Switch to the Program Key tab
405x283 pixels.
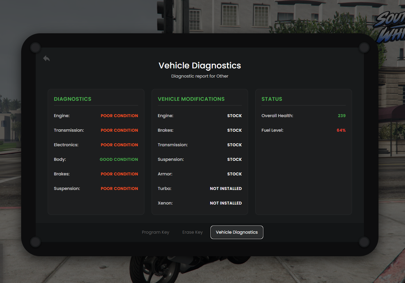click(155, 232)
